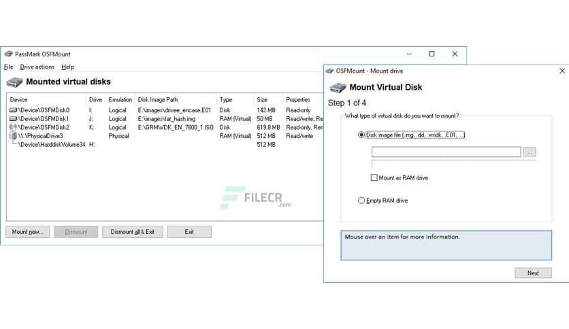
Task: Click path E:\GRMWDK_EN_7600_1.ISO
Action: click(176, 128)
